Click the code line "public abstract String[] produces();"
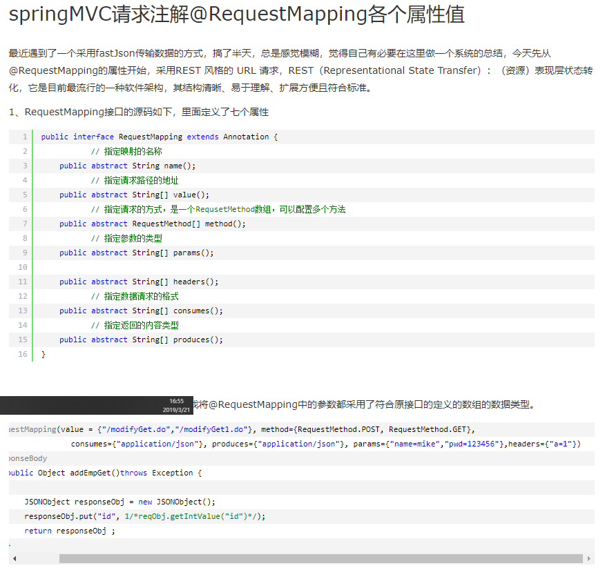 (x=141, y=340)
